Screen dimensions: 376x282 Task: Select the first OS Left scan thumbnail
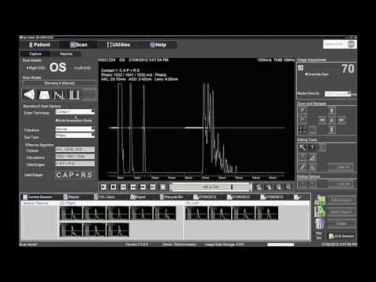197,213
